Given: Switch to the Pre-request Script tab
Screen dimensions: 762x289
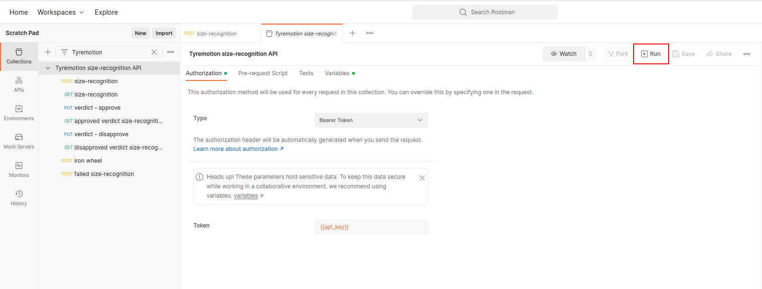Looking at the screenshot, I should 263,73.
